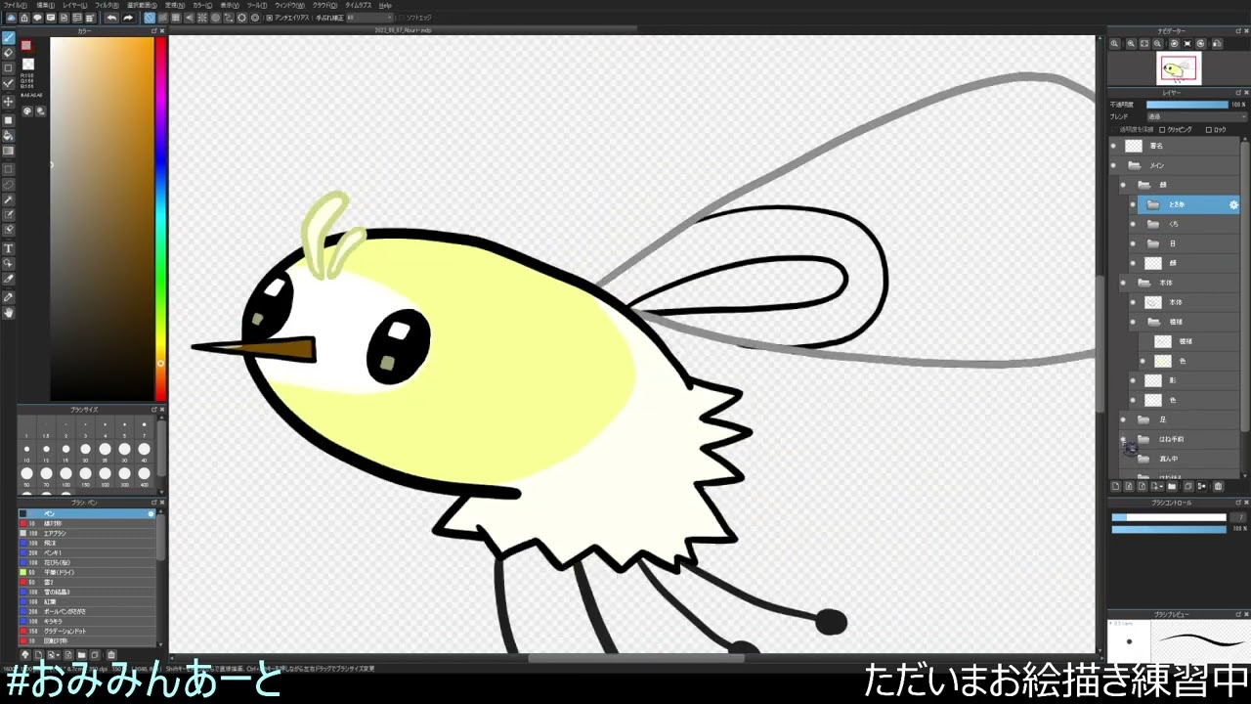
Task: Click the foreground color swatch
Action: (26, 45)
